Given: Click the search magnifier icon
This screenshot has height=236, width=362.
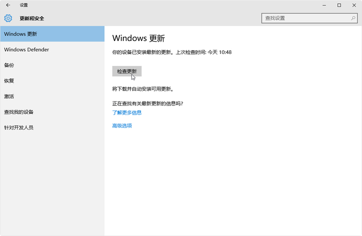Looking at the screenshot, I should tap(353, 18).
